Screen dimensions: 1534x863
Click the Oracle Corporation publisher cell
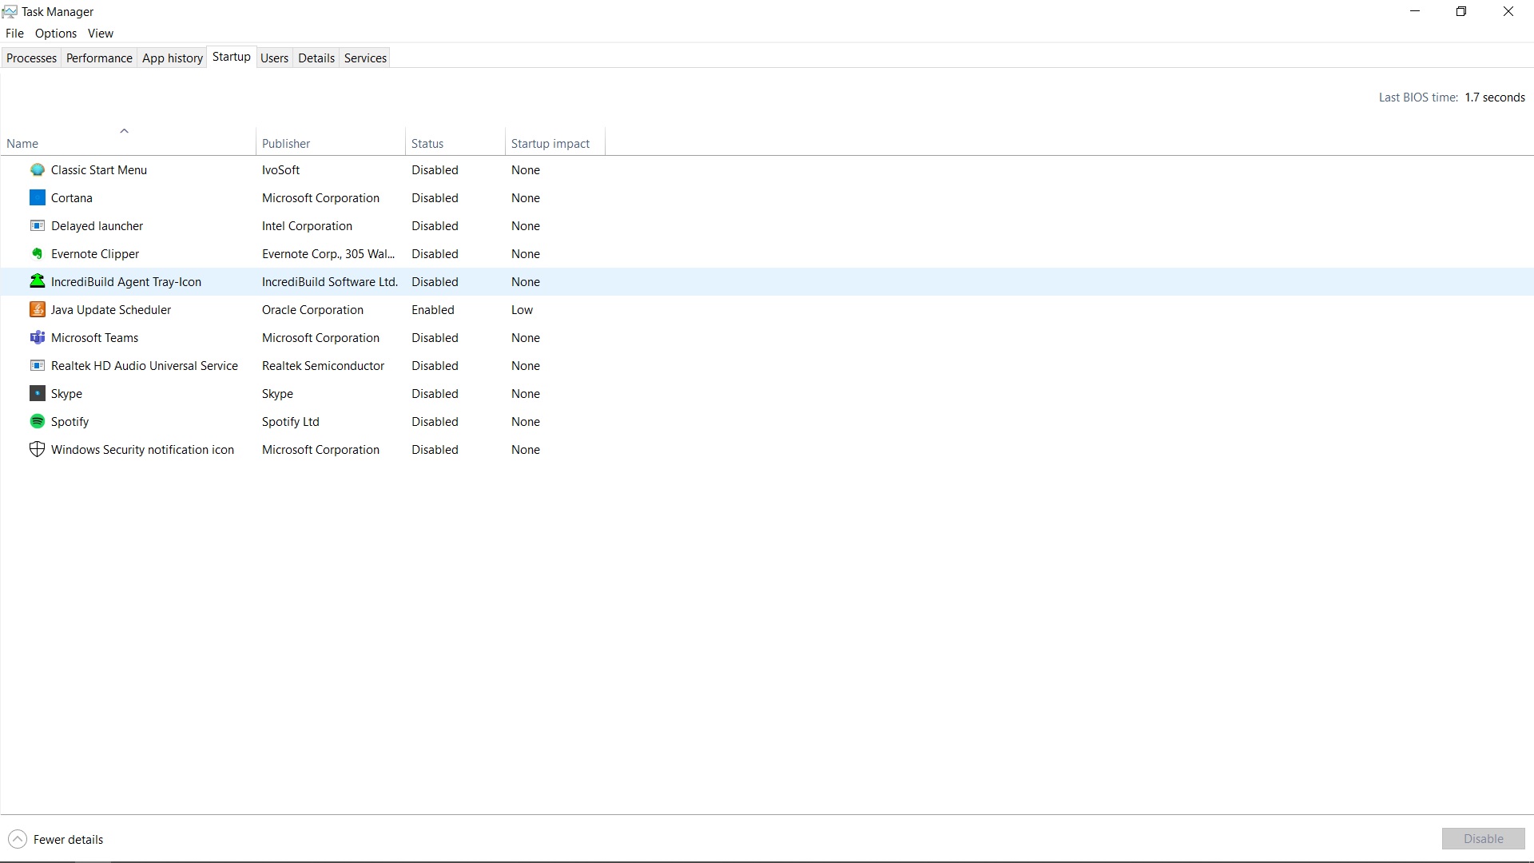click(x=312, y=309)
